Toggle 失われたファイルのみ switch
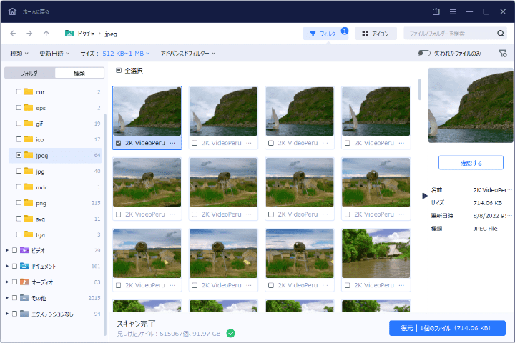 pos(423,53)
